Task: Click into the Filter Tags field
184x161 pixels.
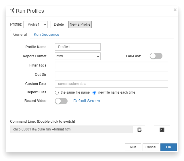Action: [x=112, y=65]
